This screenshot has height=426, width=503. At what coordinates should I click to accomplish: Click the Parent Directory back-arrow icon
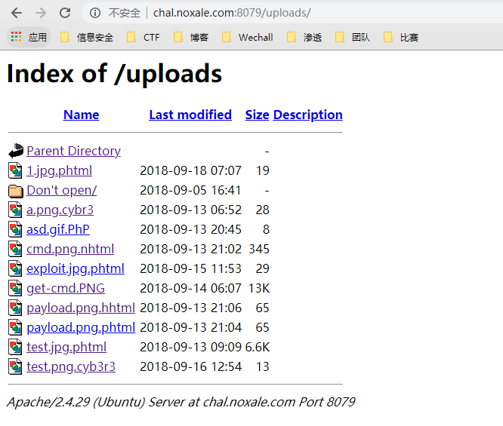(16, 151)
